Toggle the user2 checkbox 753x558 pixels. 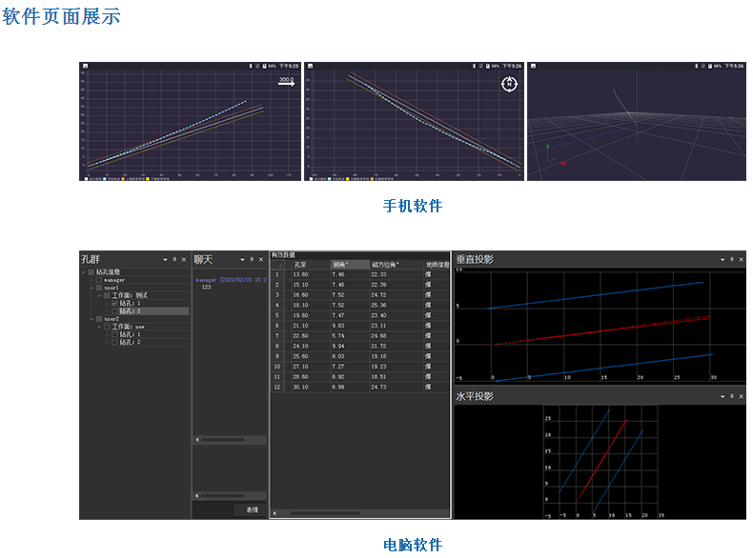(x=99, y=319)
